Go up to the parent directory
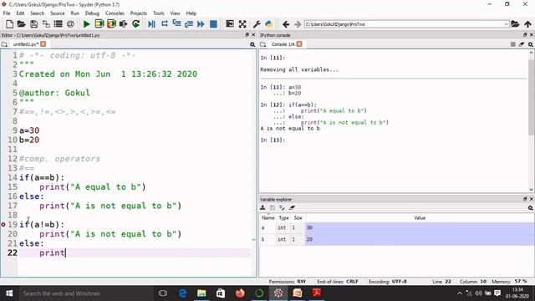Viewport: 535px width, 301px height. [527, 24]
